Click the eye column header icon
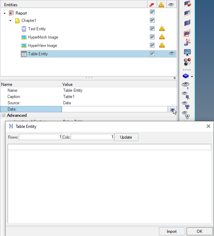Viewport: 214px width, 236px height. [x=171, y=5]
